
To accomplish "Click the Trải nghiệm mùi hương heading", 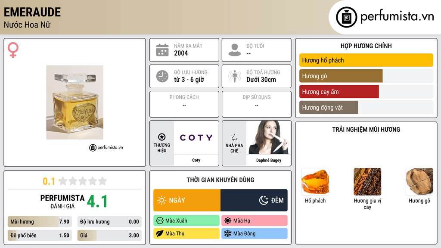I will click(x=366, y=130).
